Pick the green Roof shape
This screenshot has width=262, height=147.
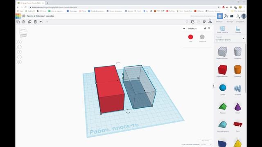click(x=223, y=107)
